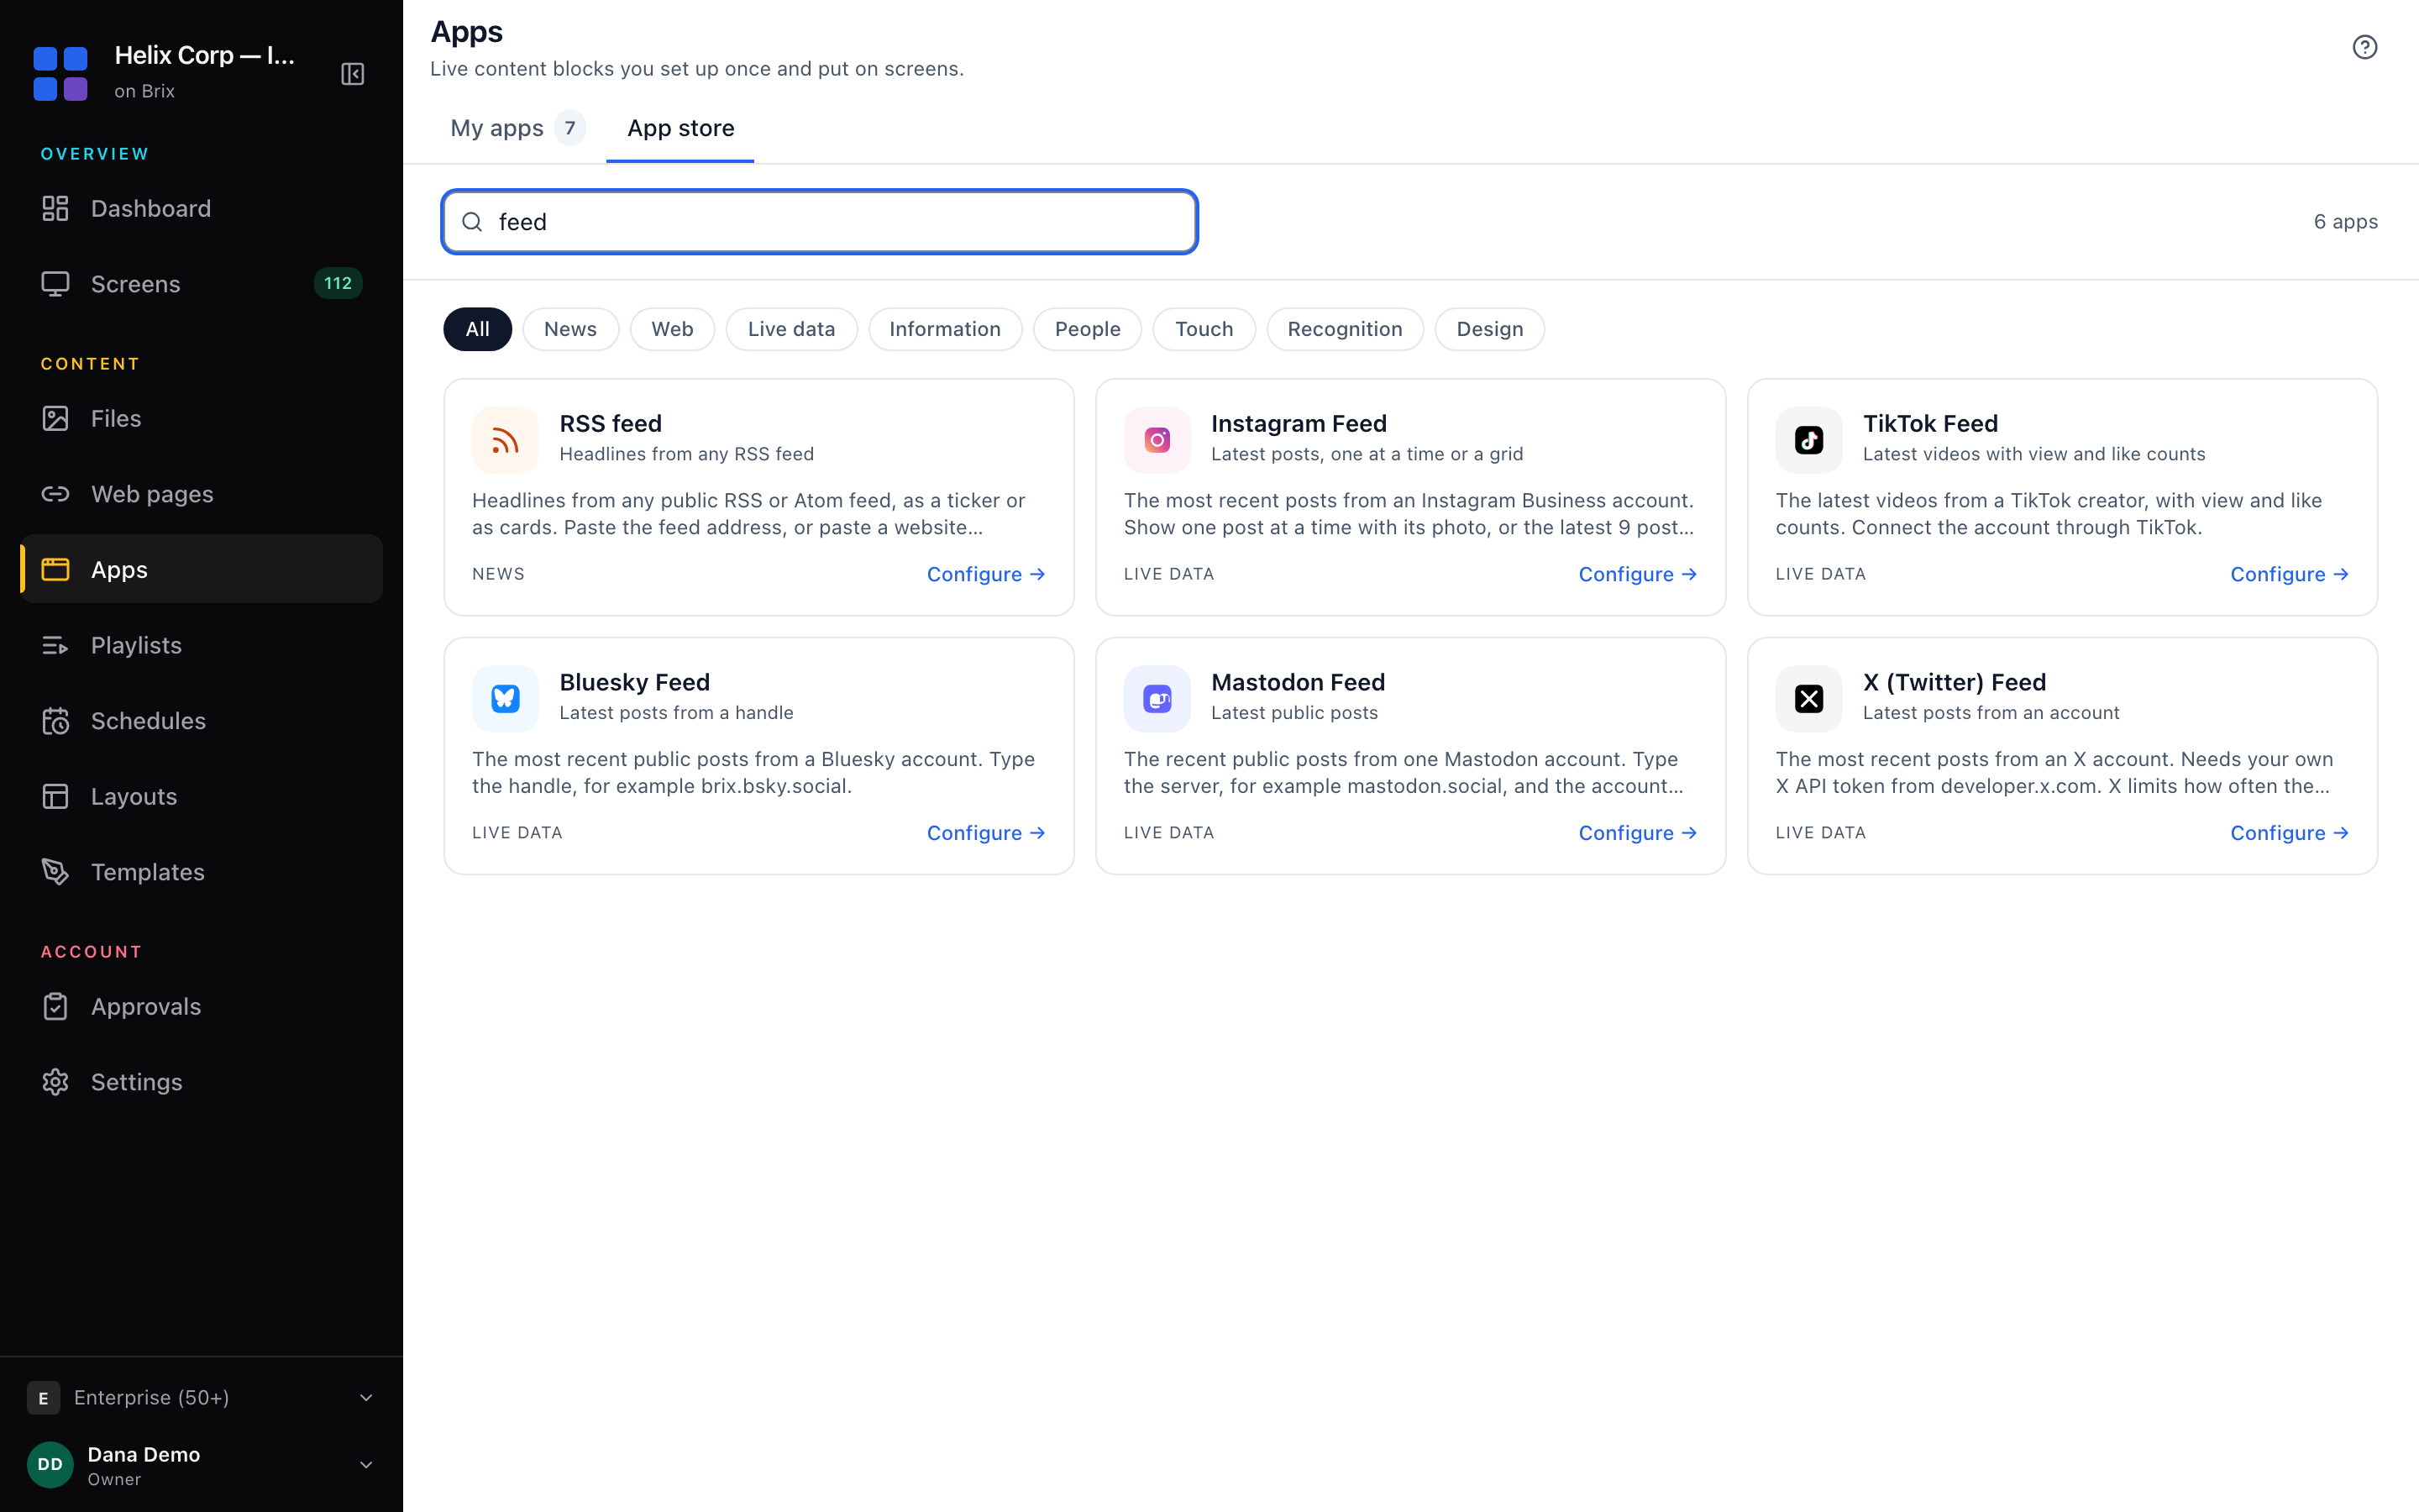Select the All category filter
The width and height of the screenshot is (2419, 1512).
point(478,329)
